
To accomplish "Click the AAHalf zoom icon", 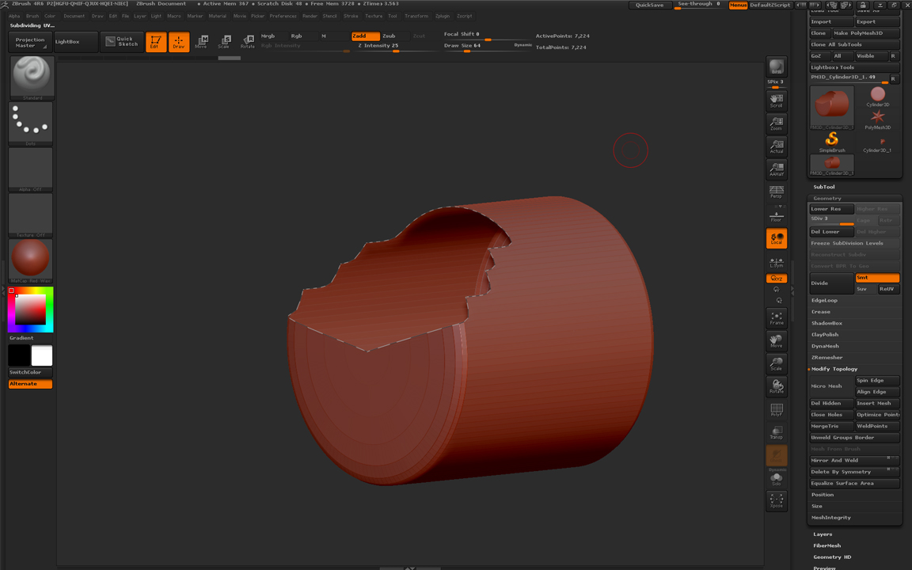I will pos(777,169).
